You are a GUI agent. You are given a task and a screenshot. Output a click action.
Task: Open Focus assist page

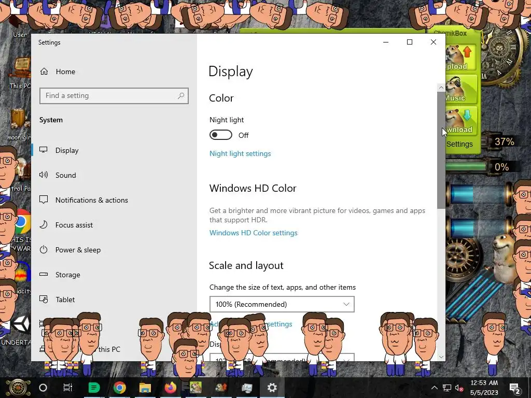tap(74, 225)
